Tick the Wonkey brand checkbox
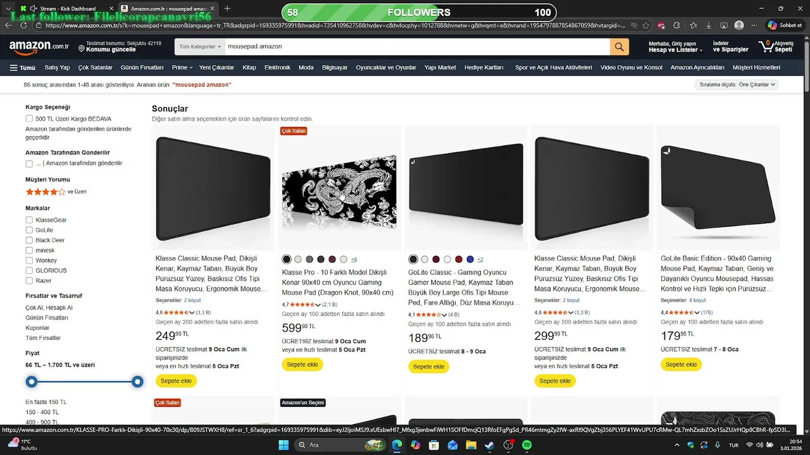Viewport: 810px width, 455px height. tap(29, 260)
